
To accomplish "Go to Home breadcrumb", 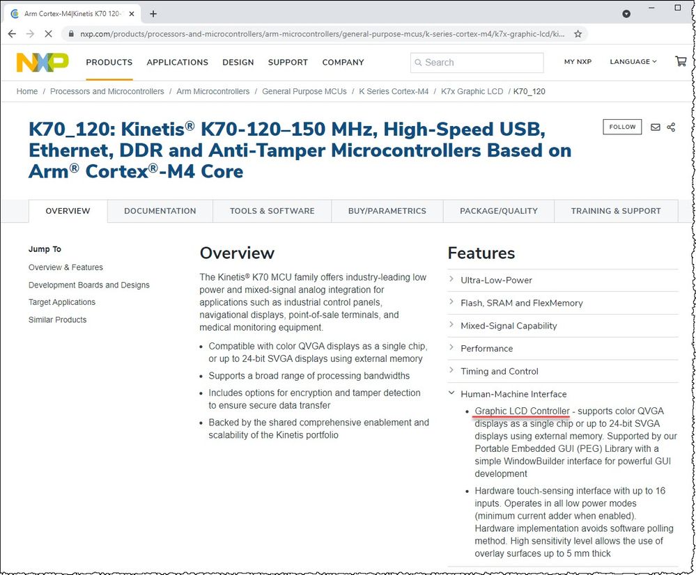I will coord(27,91).
